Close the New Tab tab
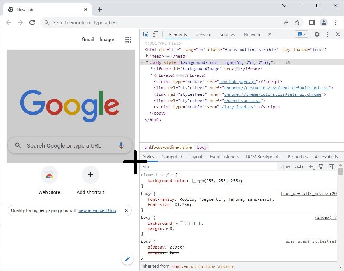Image resolution: width=344 pixels, height=271 pixels. [86, 10]
